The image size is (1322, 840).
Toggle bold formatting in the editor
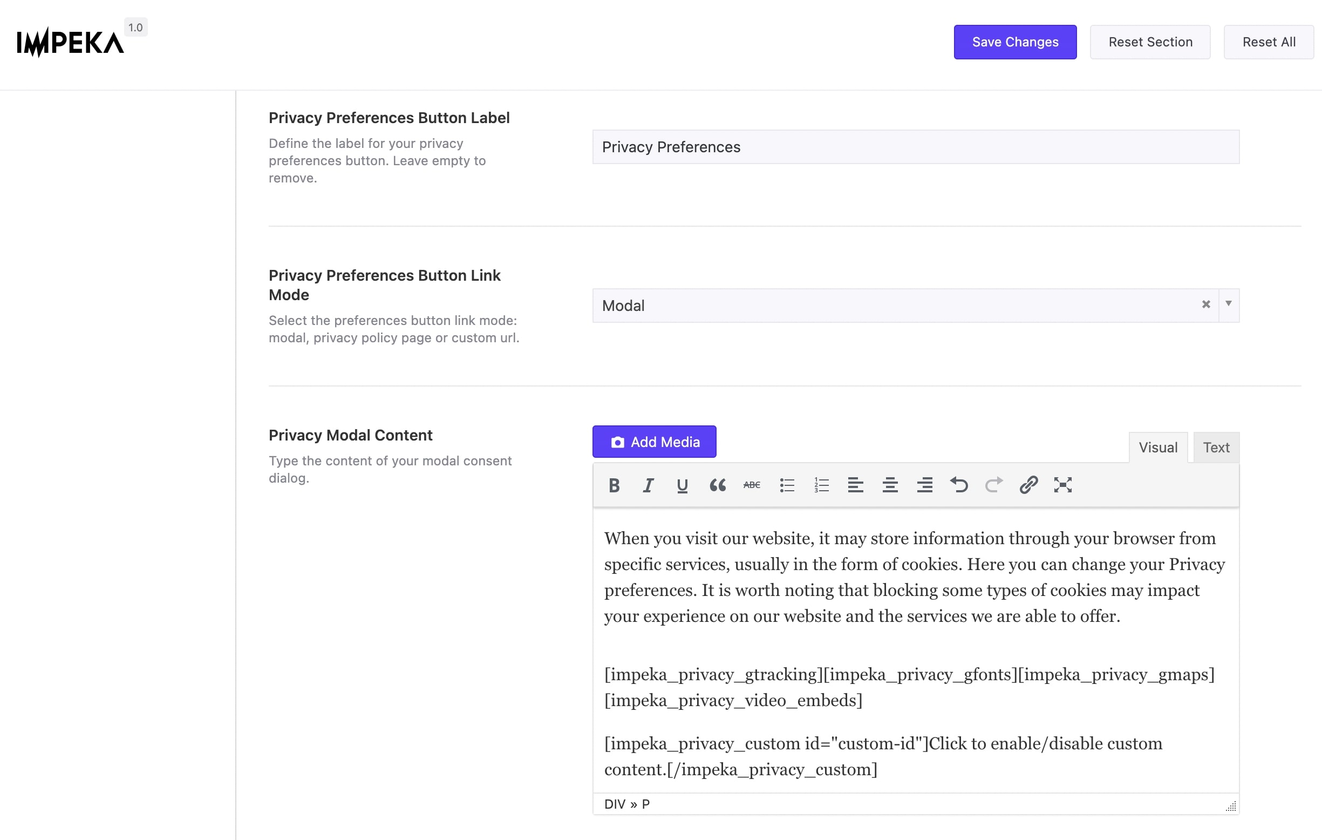[x=614, y=485]
